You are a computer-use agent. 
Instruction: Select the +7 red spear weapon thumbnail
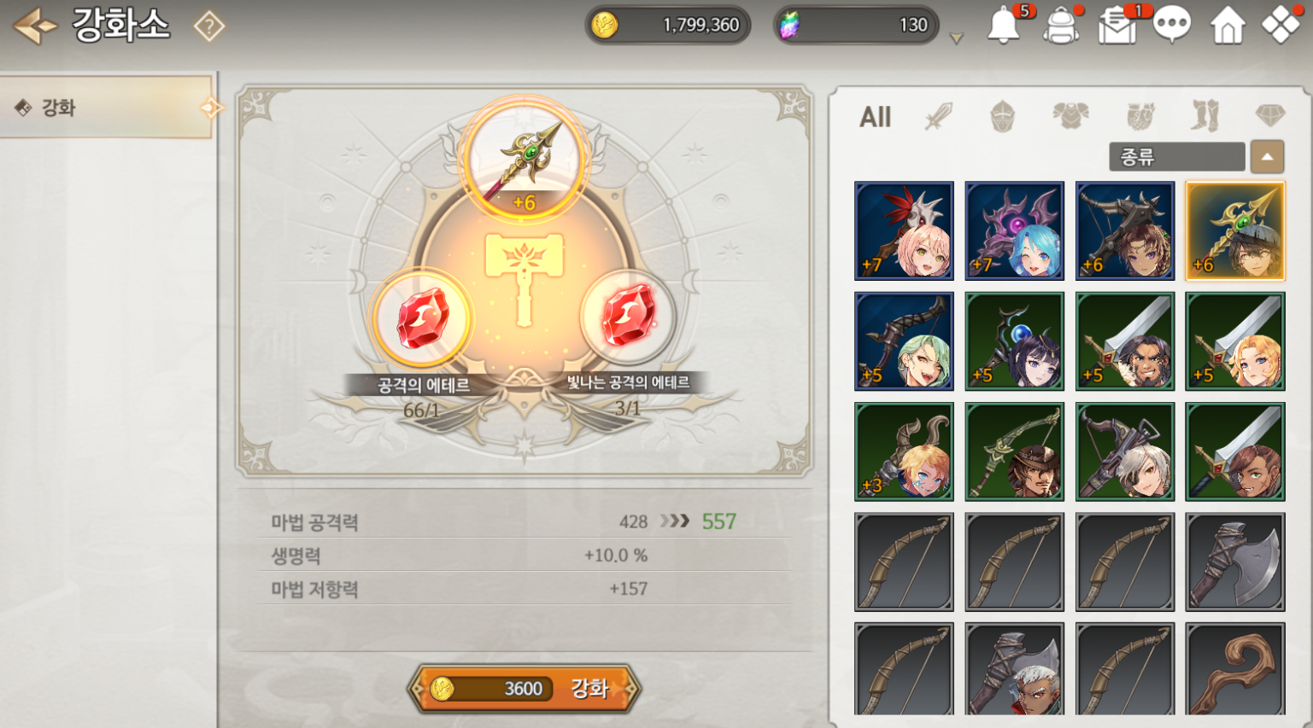coord(904,230)
